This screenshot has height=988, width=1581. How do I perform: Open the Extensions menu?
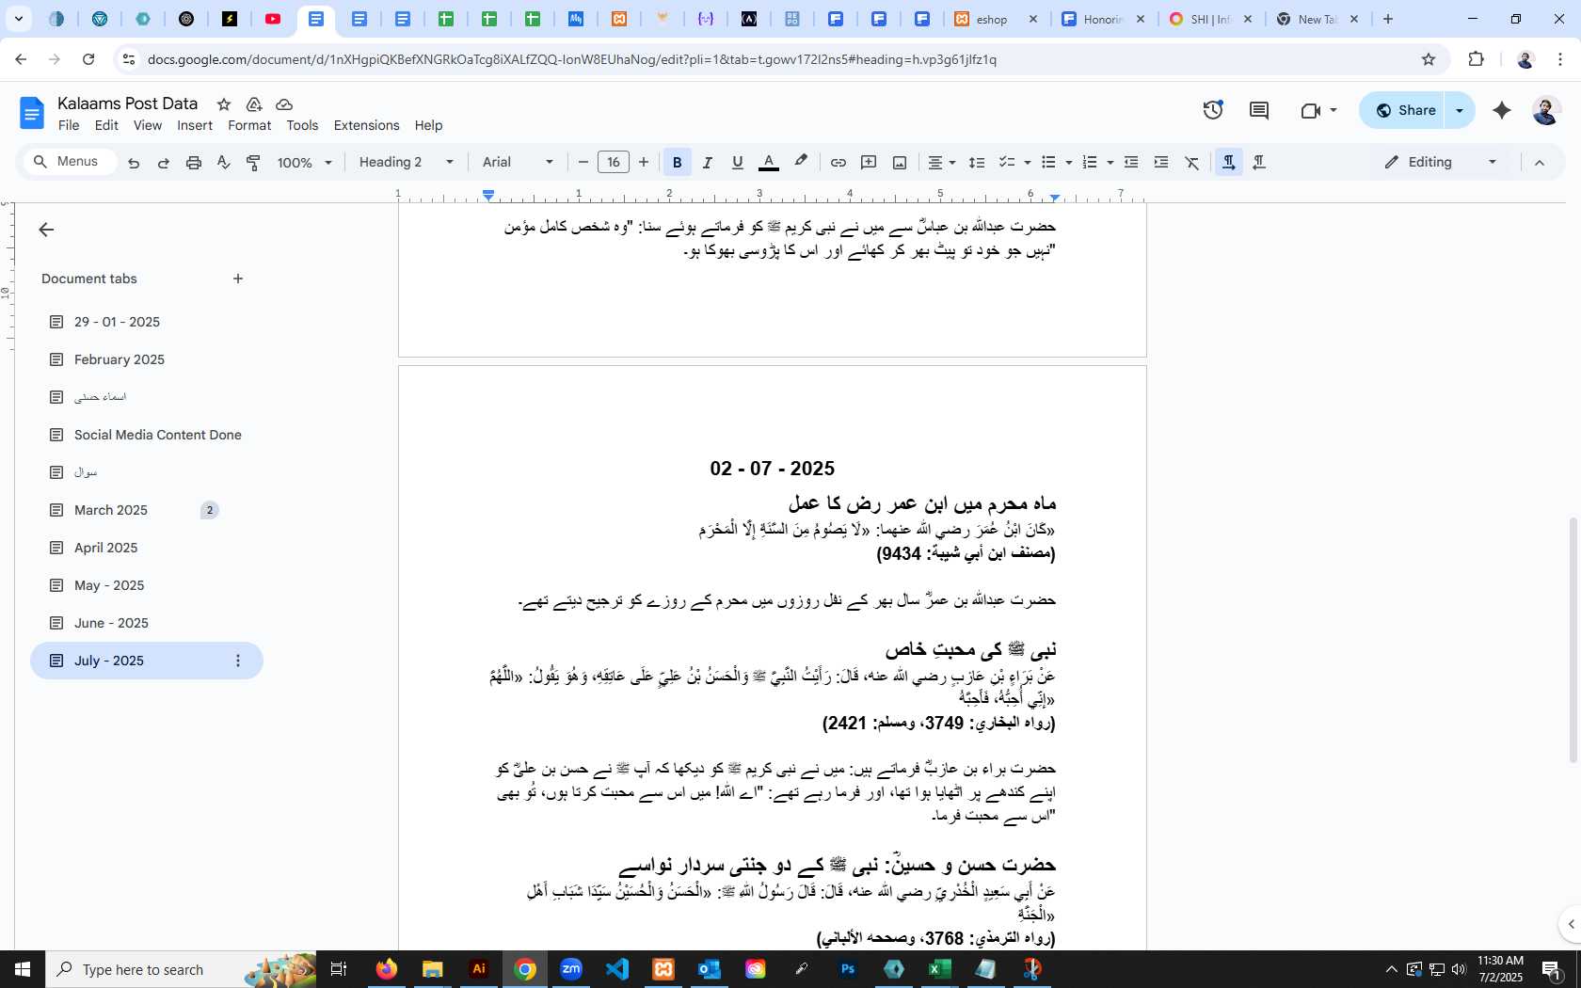pyautogui.click(x=366, y=125)
